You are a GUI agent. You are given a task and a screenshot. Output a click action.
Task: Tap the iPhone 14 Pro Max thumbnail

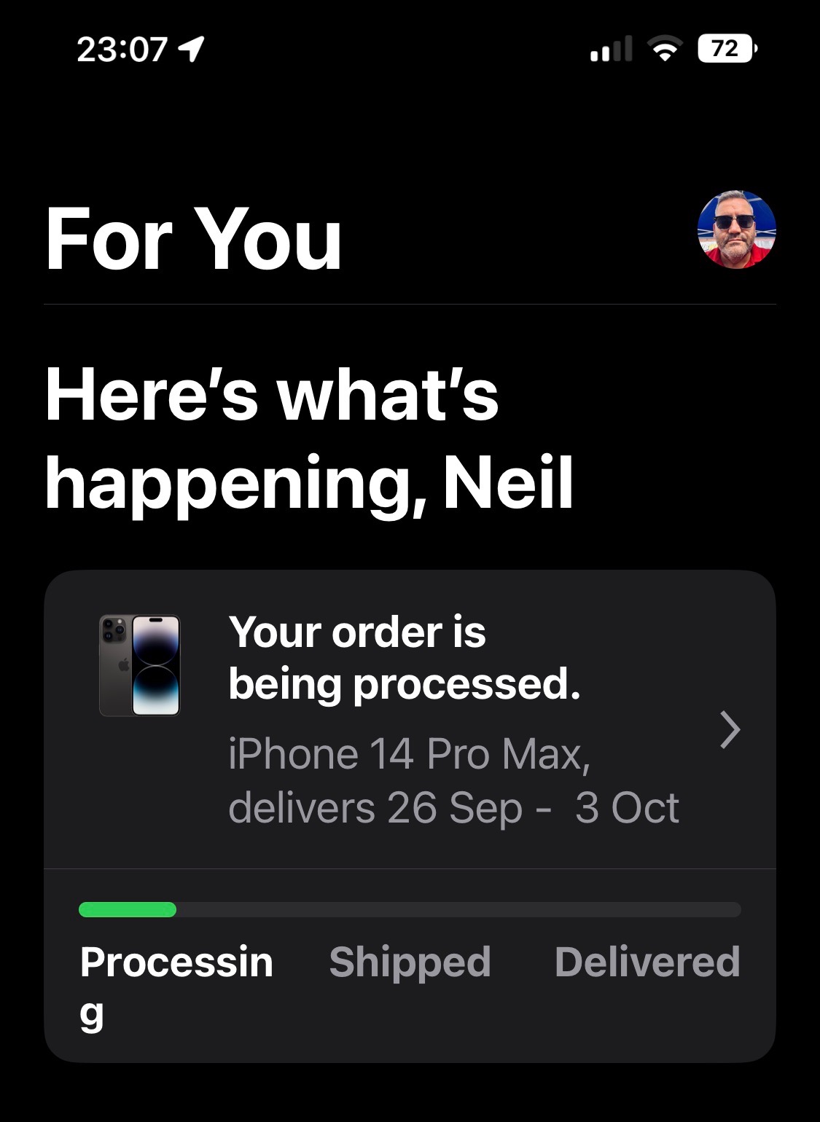click(x=140, y=665)
